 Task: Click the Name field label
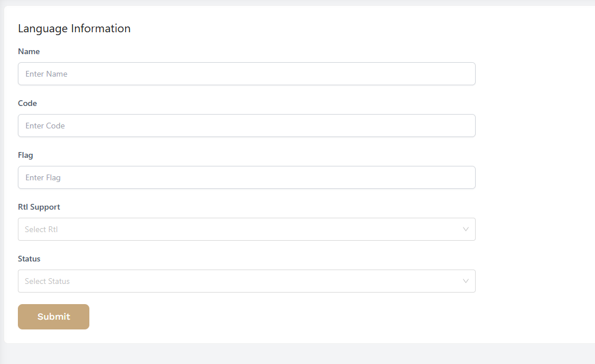29,51
